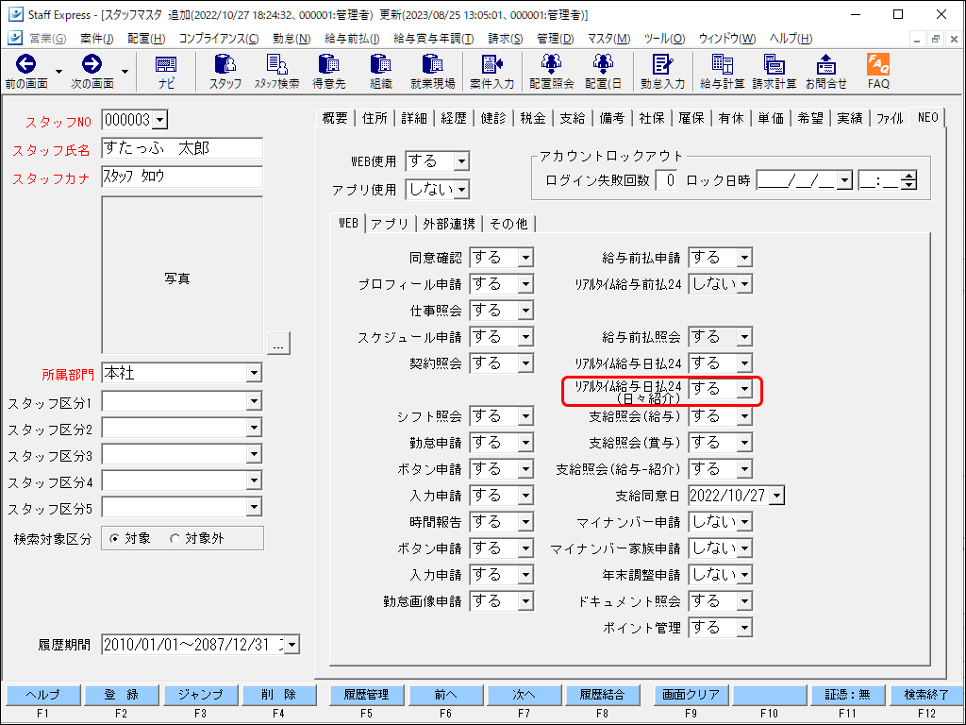
Task: Open 案件入力 case entry icon
Action: (x=491, y=70)
